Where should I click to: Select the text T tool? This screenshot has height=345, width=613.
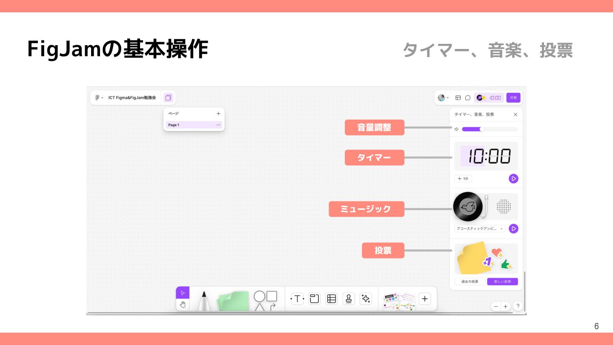297,299
